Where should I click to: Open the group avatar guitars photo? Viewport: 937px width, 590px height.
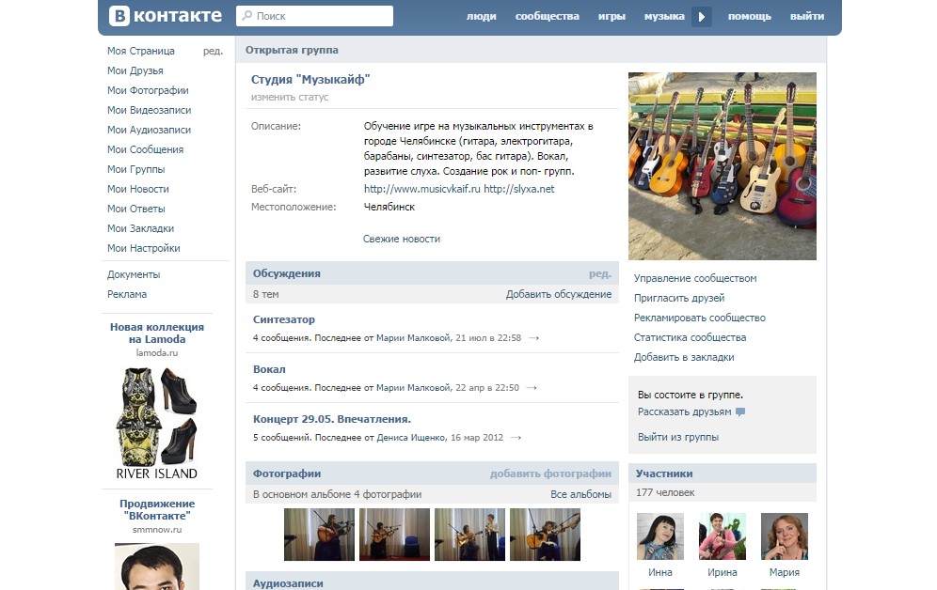[x=723, y=166]
